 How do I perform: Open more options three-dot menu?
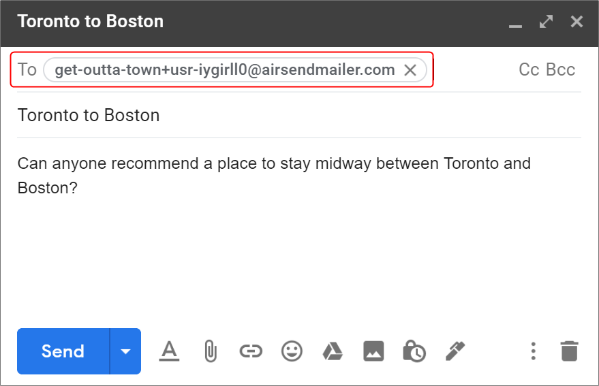pos(534,351)
